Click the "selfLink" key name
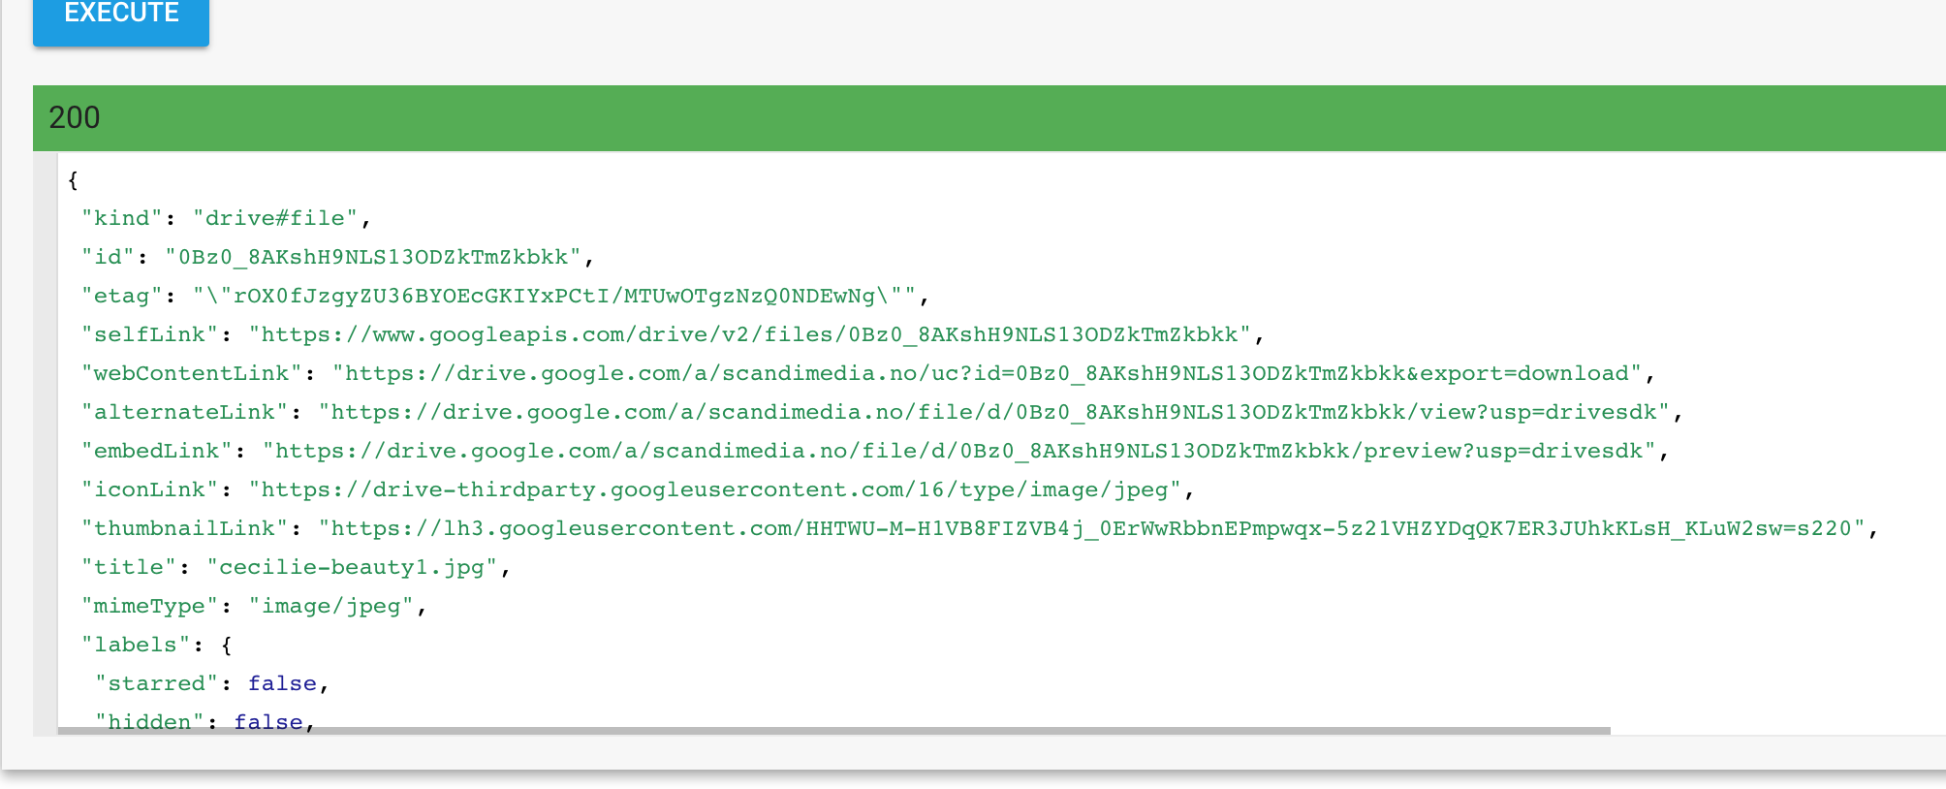Viewport: 1946px width, 789px height. coord(150,334)
